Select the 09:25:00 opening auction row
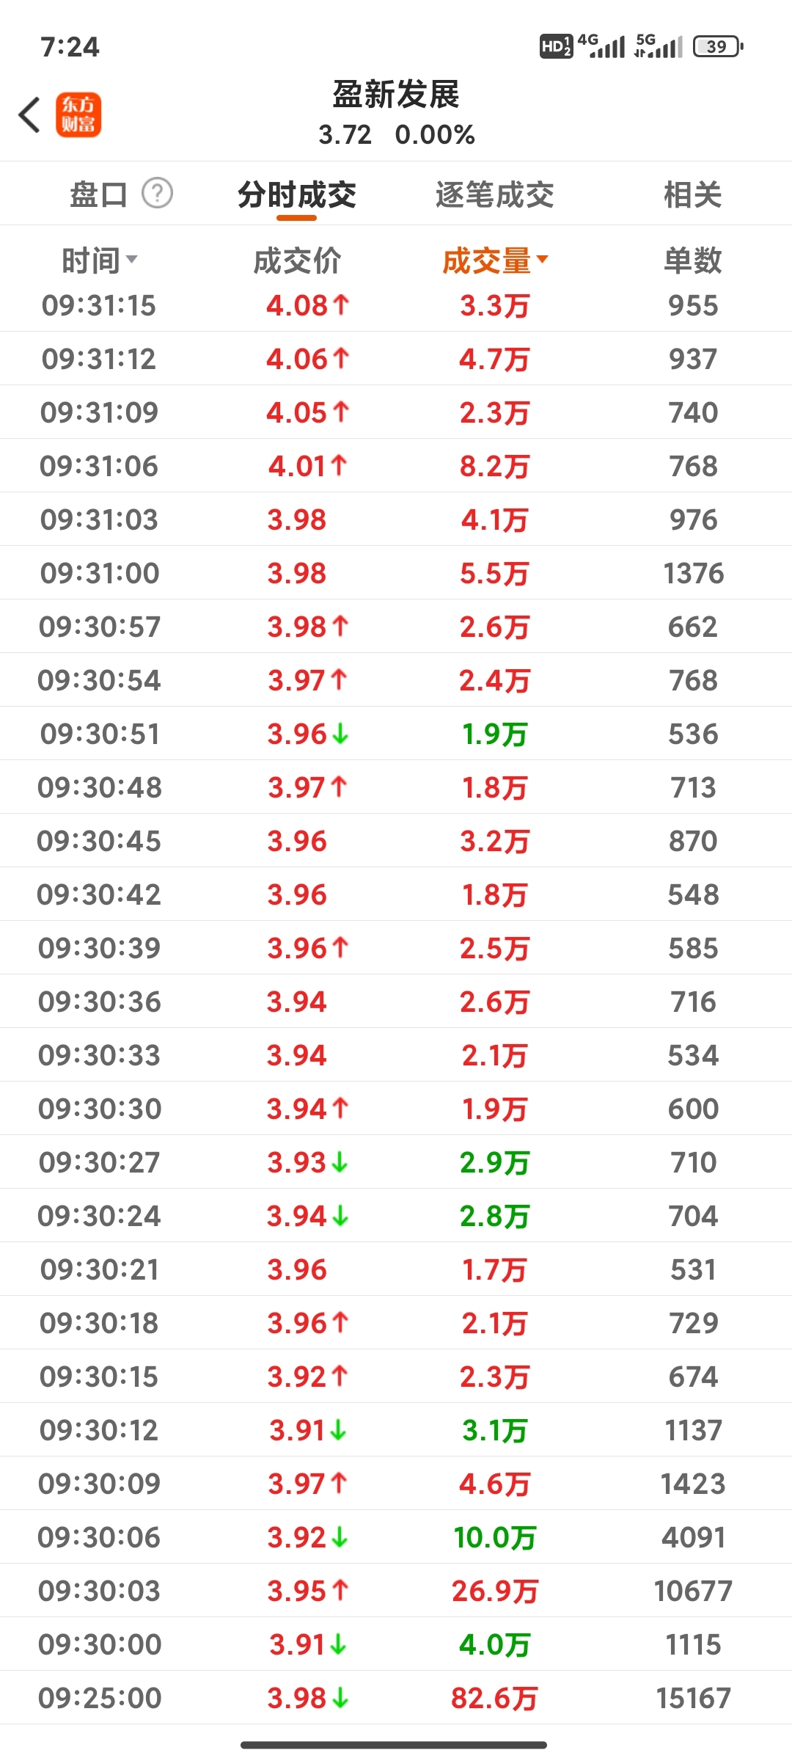Screen dimensions: 792x1761 point(396,1698)
